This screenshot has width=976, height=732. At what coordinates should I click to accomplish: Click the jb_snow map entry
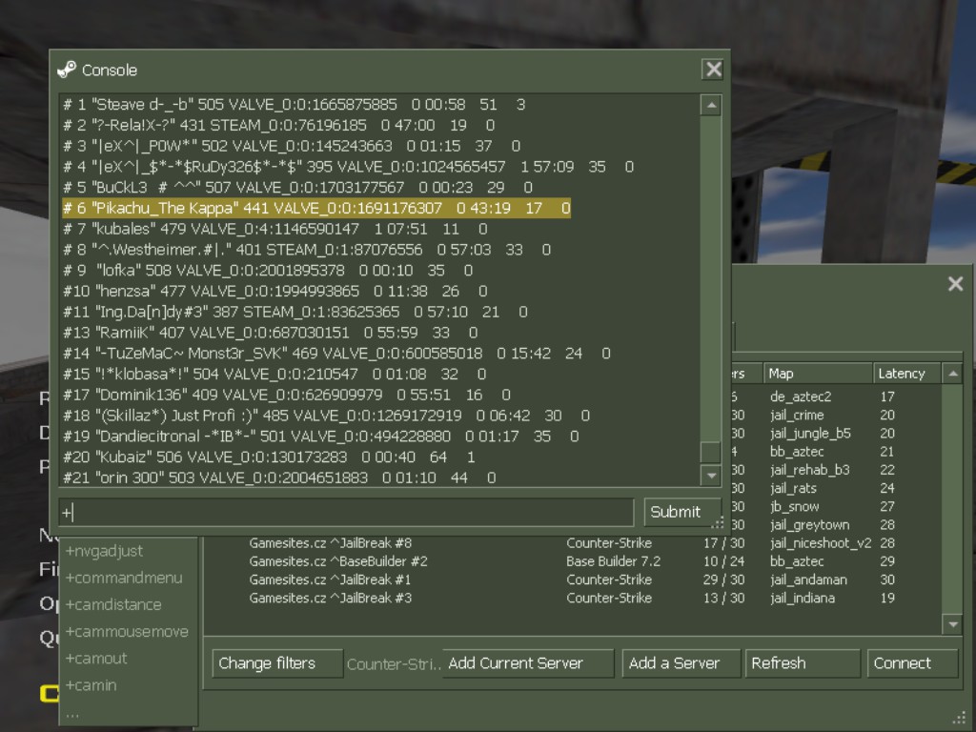[x=795, y=507]
